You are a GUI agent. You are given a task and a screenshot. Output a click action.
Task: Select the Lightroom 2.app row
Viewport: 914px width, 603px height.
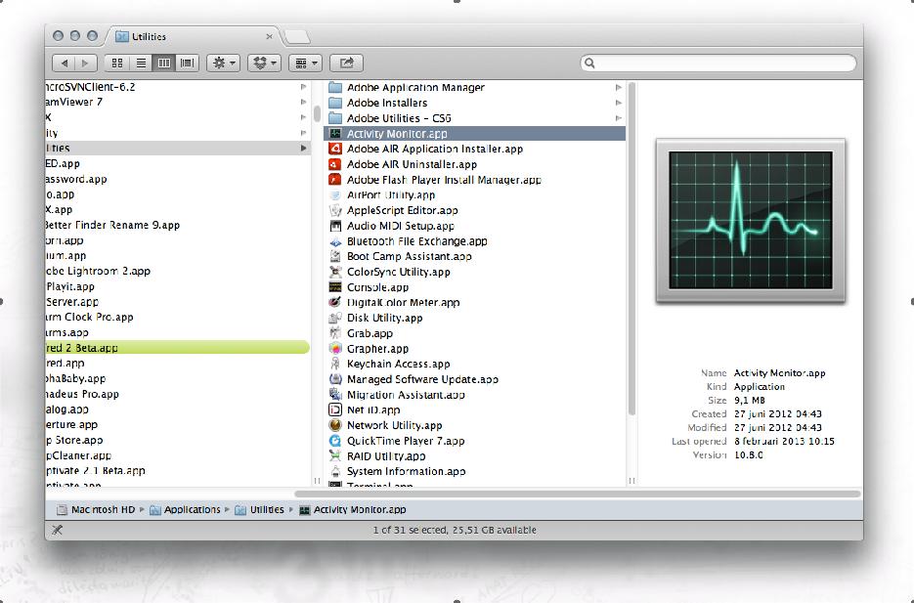pos(178,271)
